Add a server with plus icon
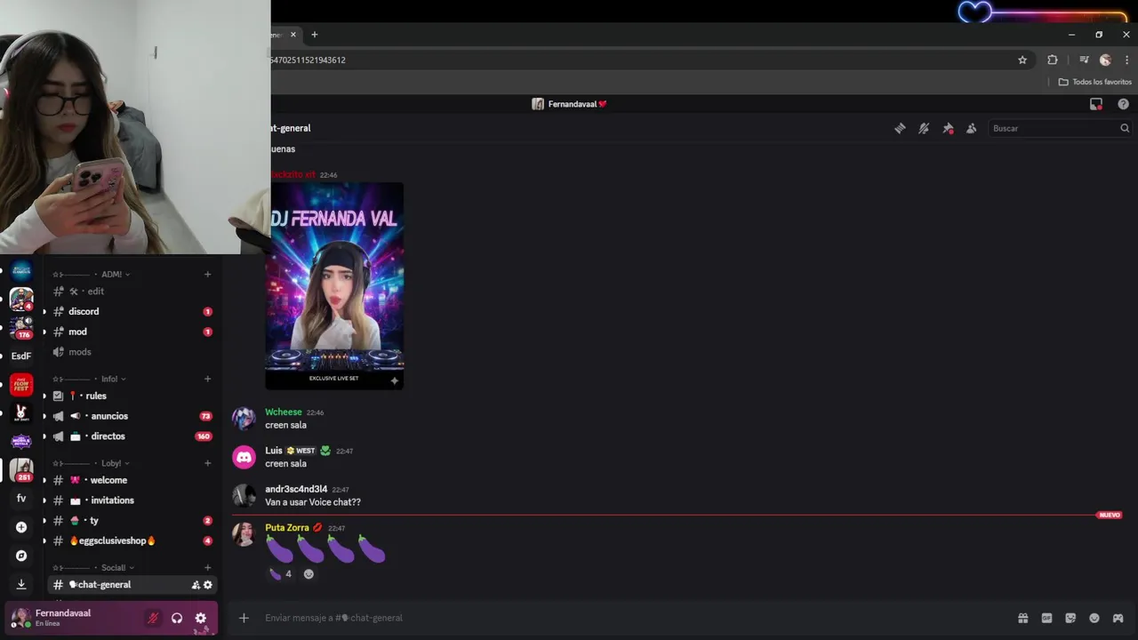1138x640 pixels. coord(21,527)
